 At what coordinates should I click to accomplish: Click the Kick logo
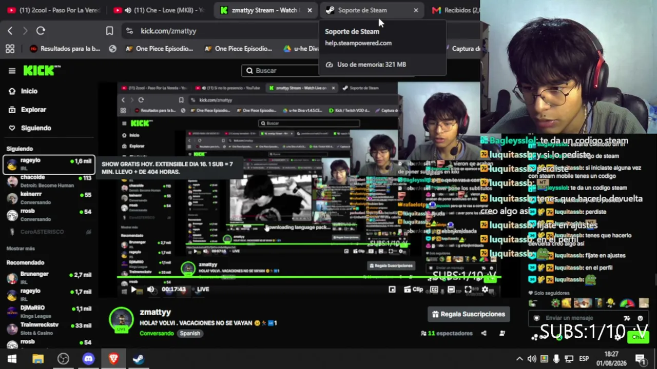42,71
